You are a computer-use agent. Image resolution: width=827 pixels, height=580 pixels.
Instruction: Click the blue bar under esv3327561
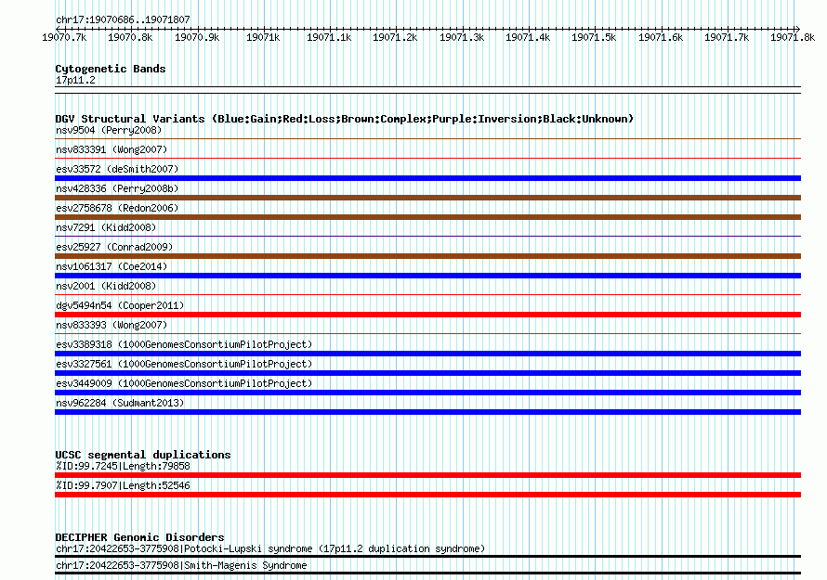(x=427, y=373)
